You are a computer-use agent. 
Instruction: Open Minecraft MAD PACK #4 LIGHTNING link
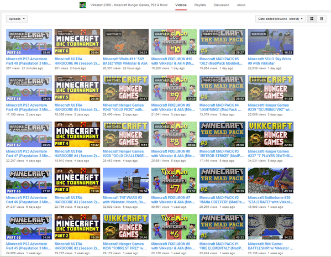(x=220, y=107)
